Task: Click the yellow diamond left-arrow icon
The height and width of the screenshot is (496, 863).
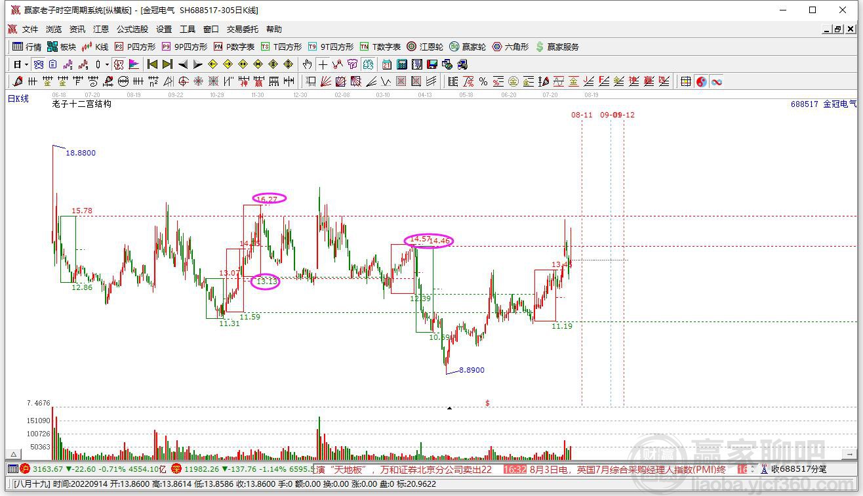Action: click(x=212, y=64)
